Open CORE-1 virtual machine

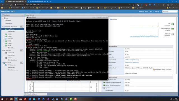[10, 41]
